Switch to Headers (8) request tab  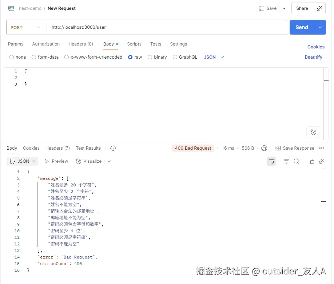tap(81, 44)
